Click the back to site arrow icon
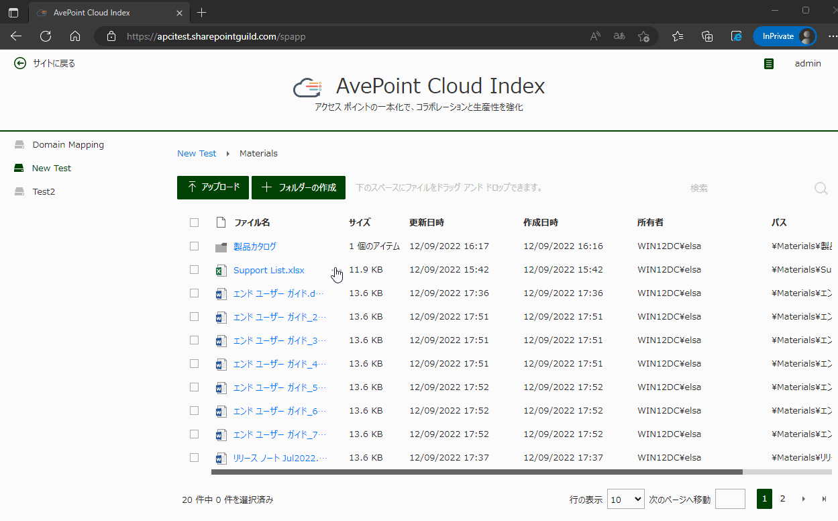Image resolution: width=838 pixels, height=521 pixels. tap(20, 63)
